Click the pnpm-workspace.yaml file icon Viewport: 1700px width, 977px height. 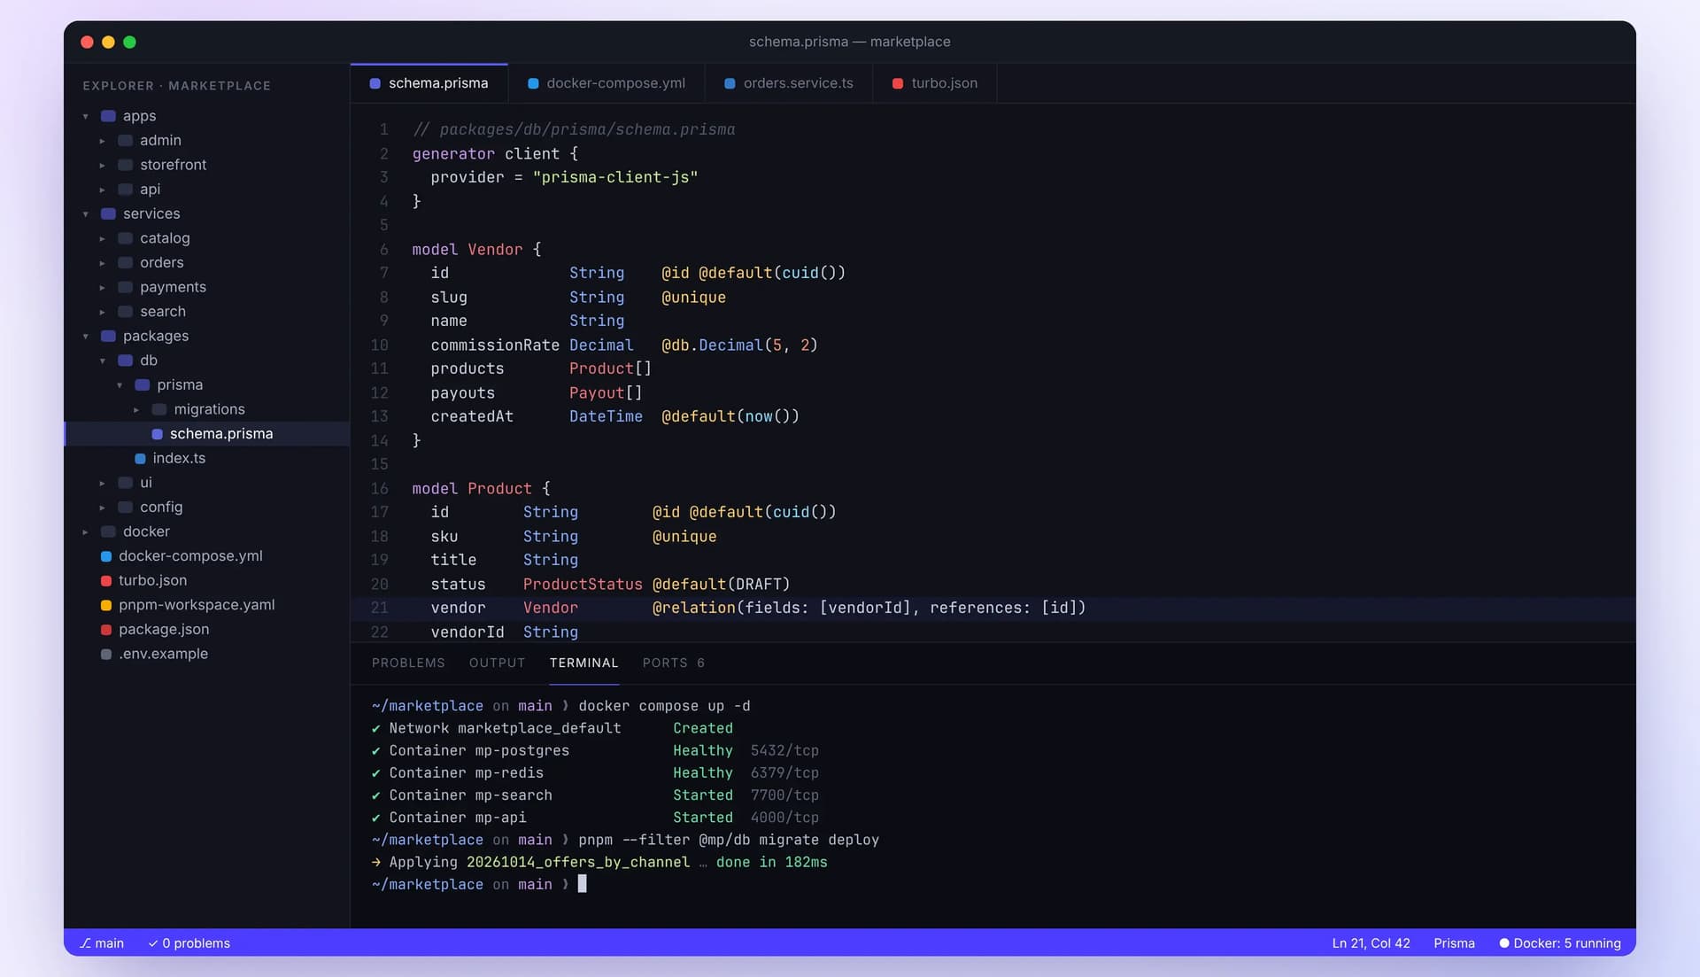coord(106,605)
